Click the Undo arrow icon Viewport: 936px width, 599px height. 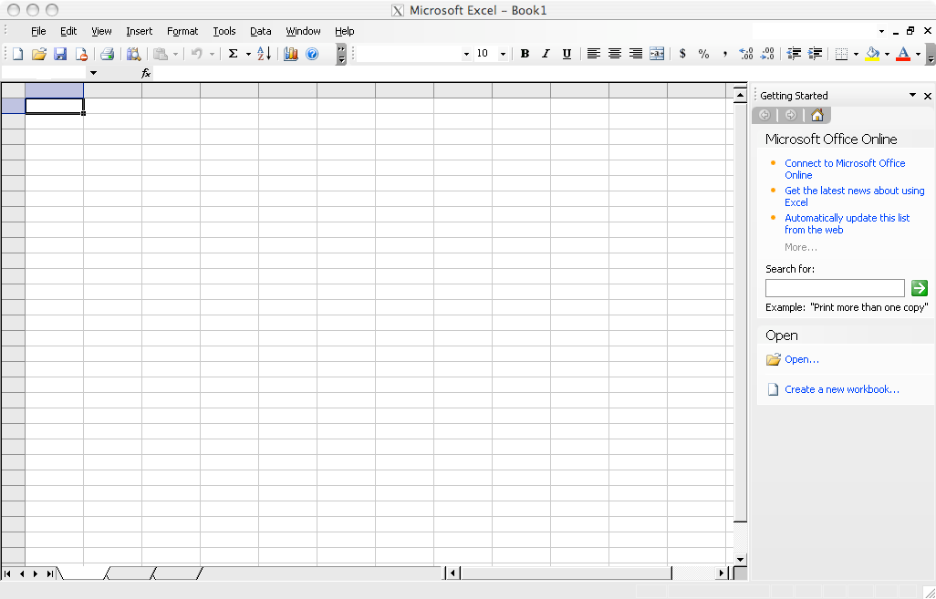tap(196, 54)
